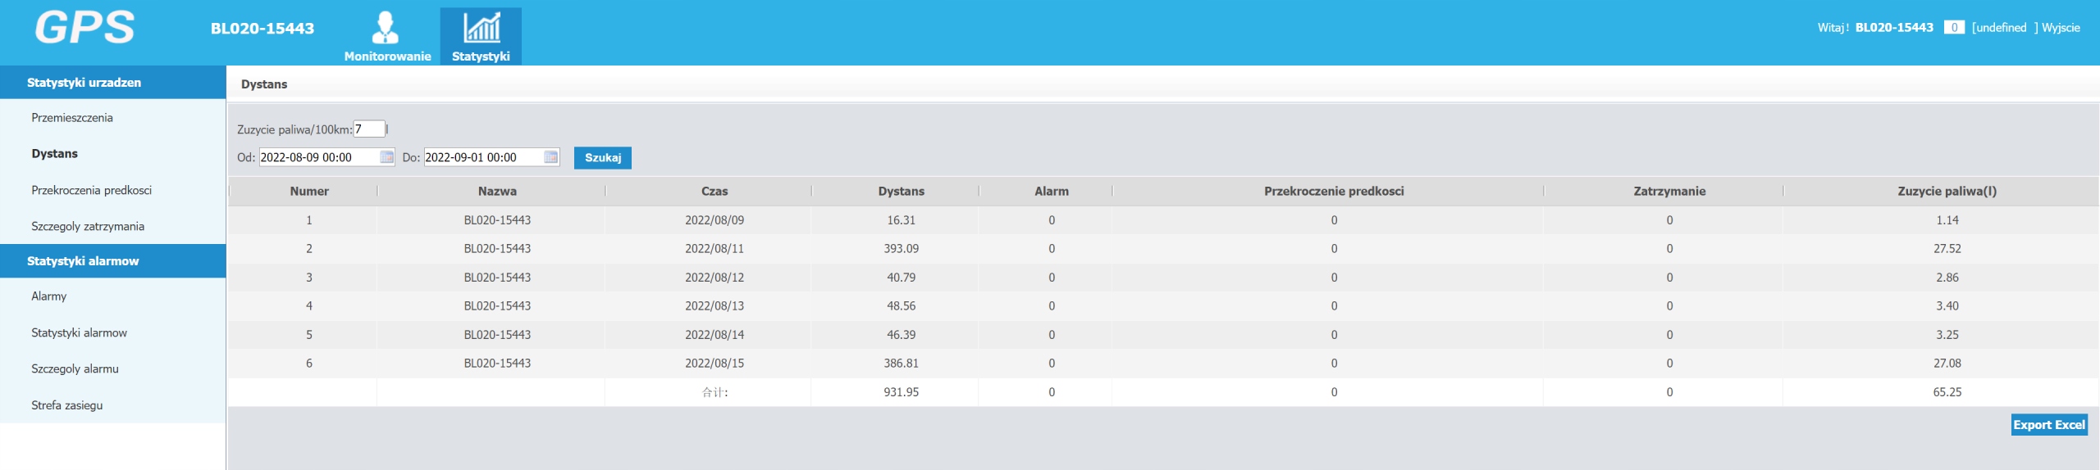The height and width of the screenshot is (470, 2100).
Task: Open Przemieszczenia in the sidebar
Action: 72,118
